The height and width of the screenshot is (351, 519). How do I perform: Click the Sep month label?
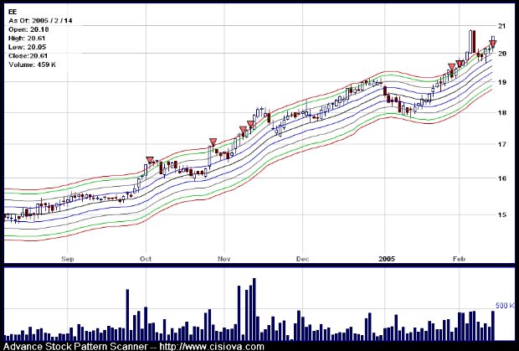68,259
